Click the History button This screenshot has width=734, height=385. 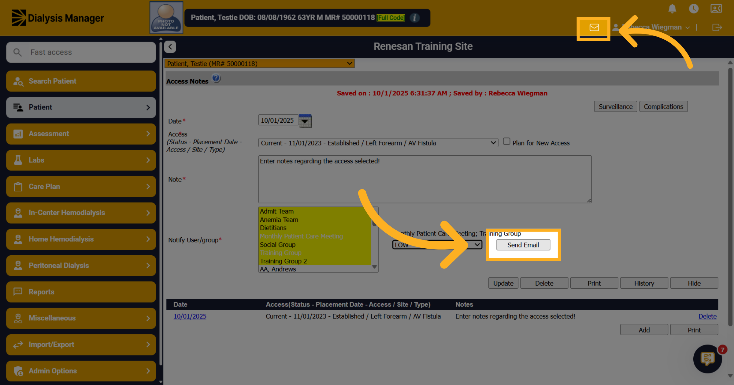pos(644,283)
